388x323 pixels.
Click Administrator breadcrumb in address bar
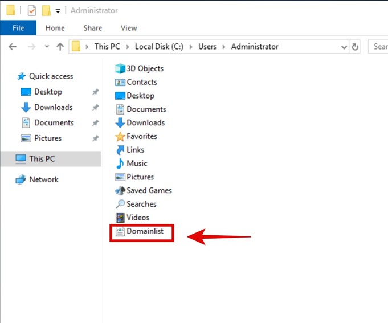click(255, 47)
